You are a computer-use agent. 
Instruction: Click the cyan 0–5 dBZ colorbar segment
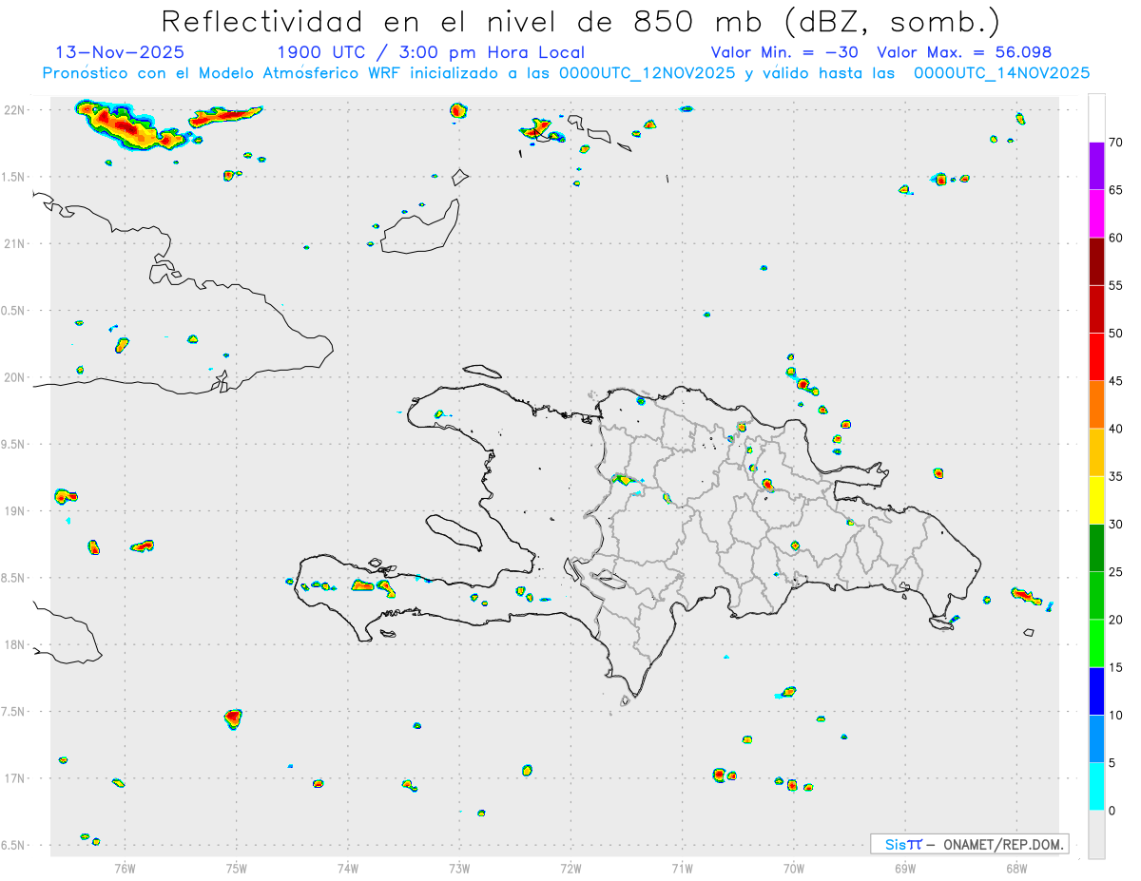pos(1096,787)
